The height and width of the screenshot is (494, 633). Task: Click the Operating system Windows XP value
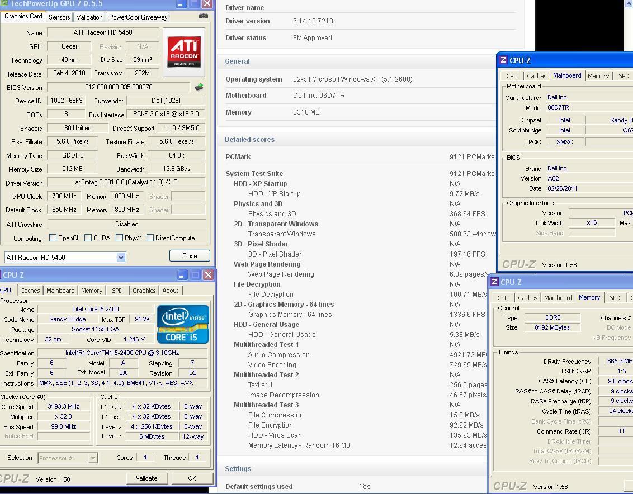[x=352, y=79]
